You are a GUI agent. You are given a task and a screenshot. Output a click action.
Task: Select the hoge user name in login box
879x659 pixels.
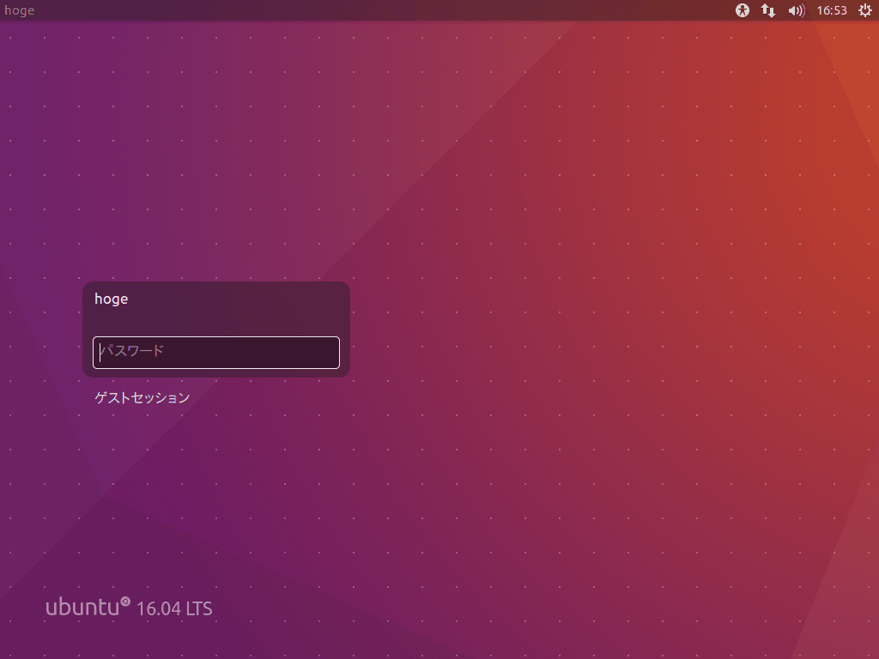click(112, 299)
